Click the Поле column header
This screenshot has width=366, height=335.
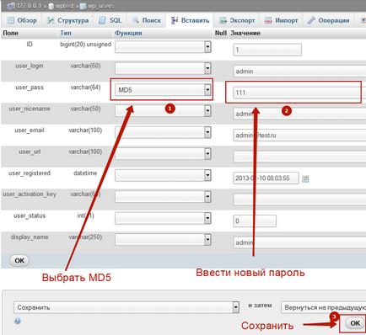tap(10, 33)
